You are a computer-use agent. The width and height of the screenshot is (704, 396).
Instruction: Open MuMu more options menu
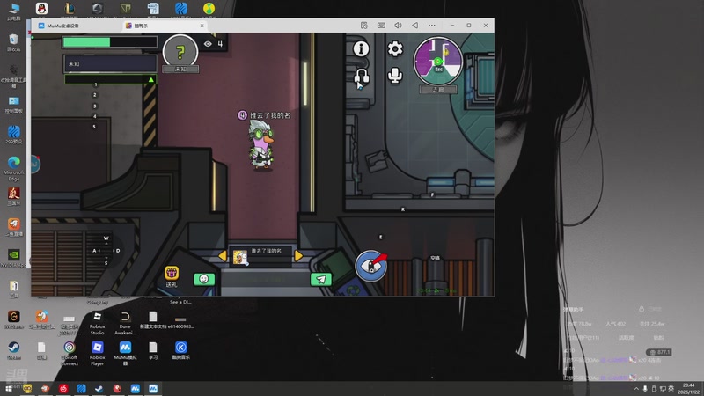point(432,26)
